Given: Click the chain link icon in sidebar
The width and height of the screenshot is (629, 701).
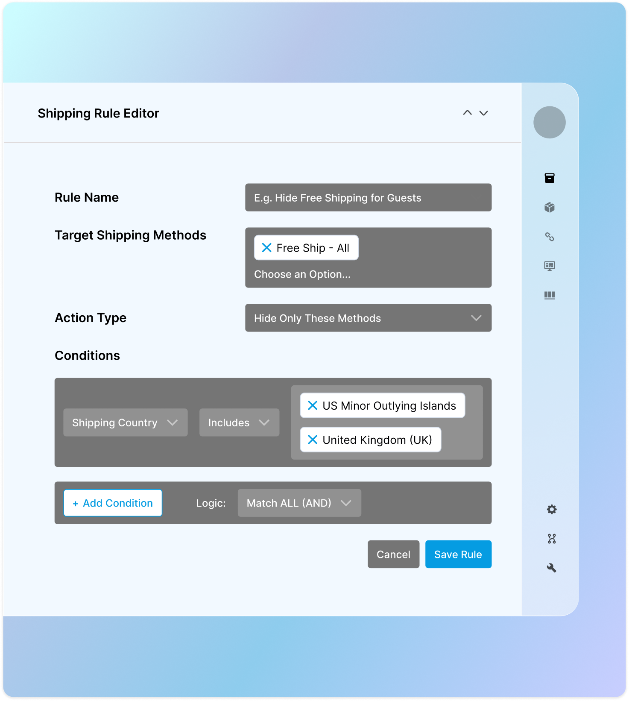Looking at the screenshot, I should pos(550,237).
